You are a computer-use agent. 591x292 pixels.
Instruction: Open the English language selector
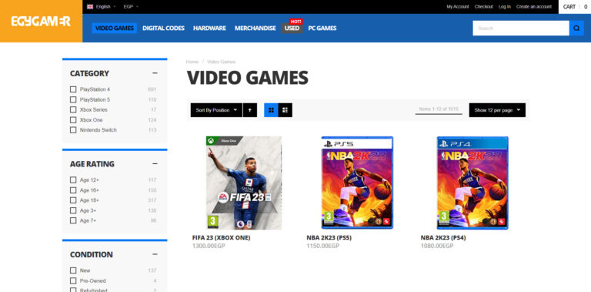tap(102, 7)
